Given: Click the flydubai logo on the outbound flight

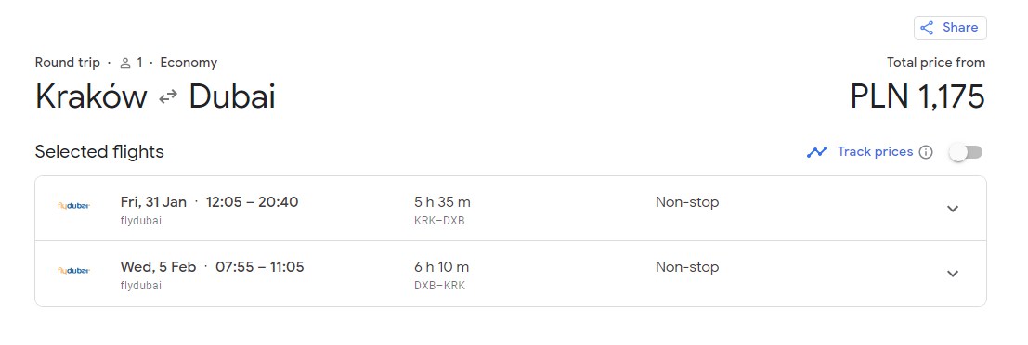Looking at the screenshot, I should click(73, 206).
